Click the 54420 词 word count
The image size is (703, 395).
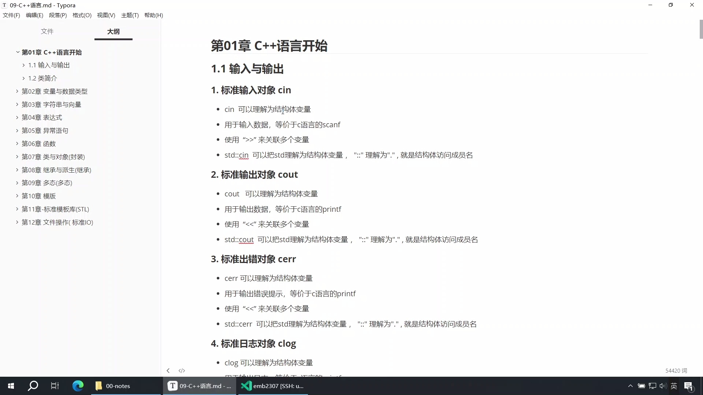676,370
